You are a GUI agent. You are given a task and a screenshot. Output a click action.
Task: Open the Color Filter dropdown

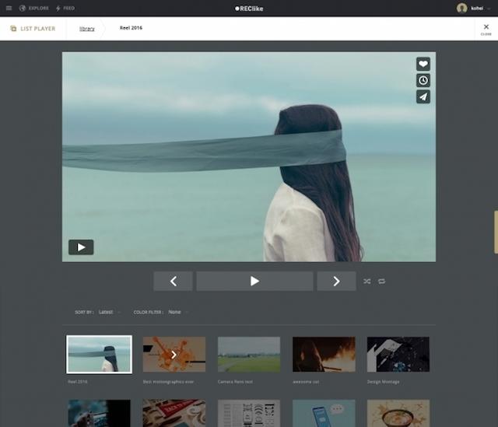pyautogui.click(x=176, y=312)
